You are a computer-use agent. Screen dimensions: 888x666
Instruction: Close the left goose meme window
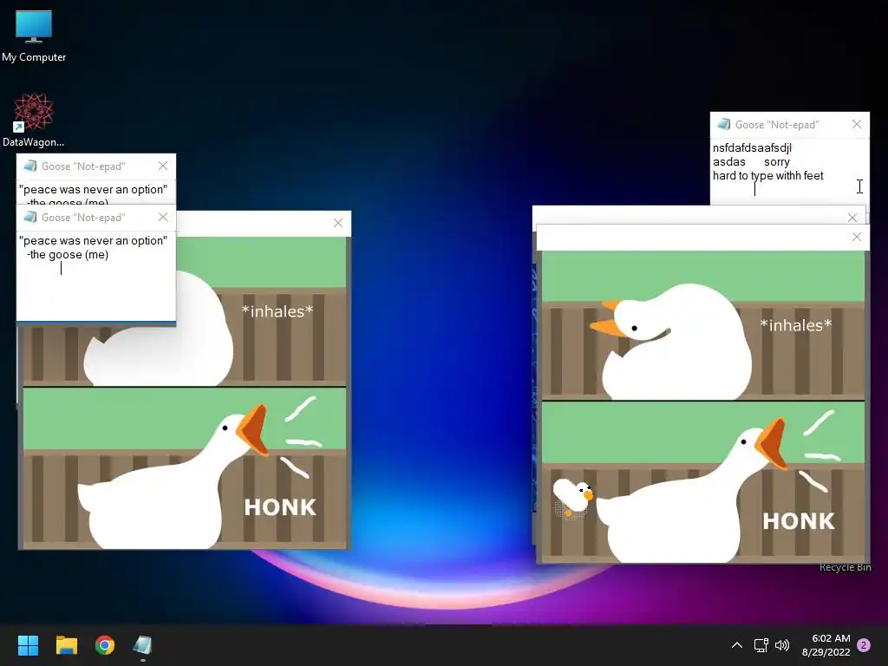pos(338,223)
